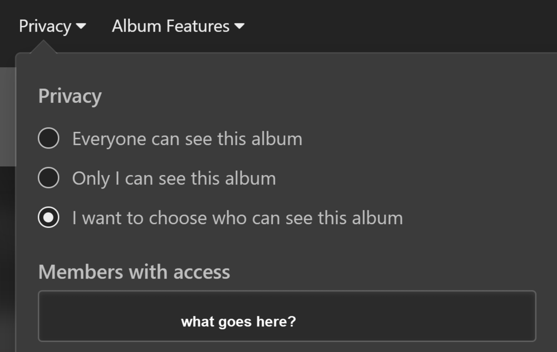The height and width of the screenshot is (352, 557).
Task: Click the empty top bar right of Album Features
Action: click(401, 26)
